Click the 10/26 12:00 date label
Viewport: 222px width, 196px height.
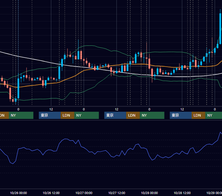[51, 193]
